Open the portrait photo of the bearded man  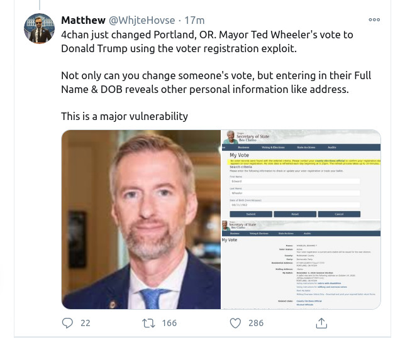click(x=141, y=219)
